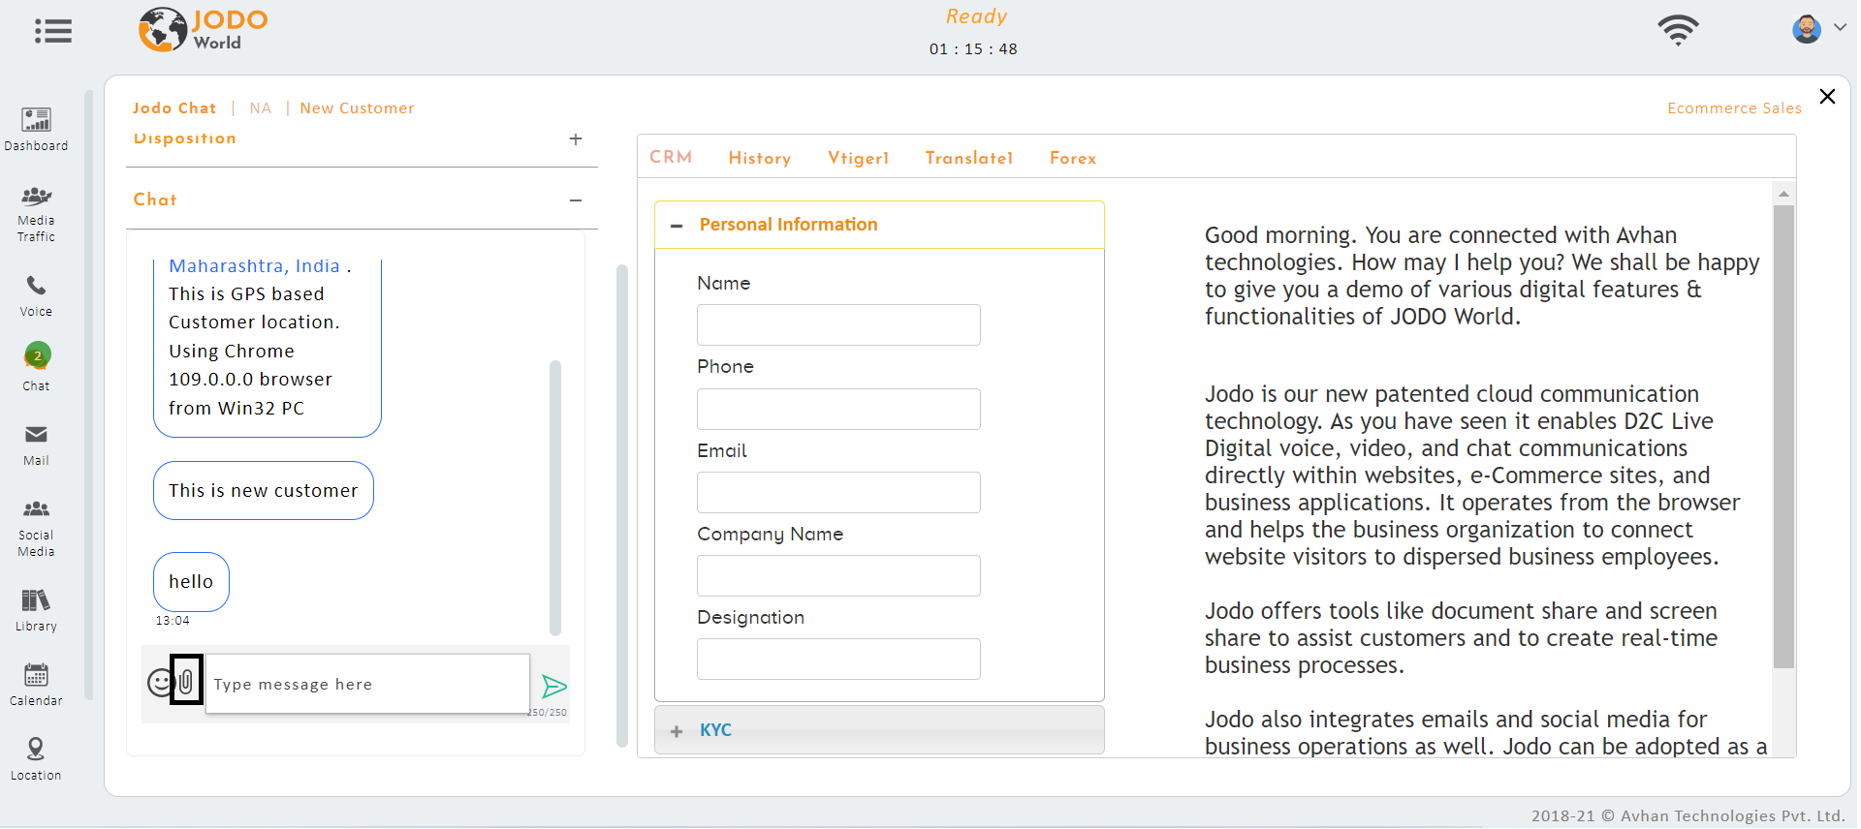Click the Designation input field

838,659
